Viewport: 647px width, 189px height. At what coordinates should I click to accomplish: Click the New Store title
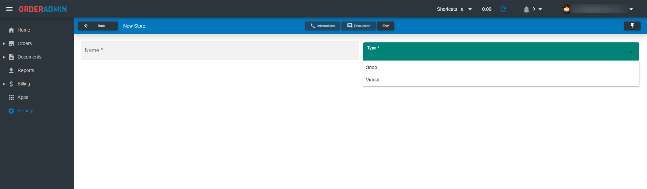click(x=134, y=26)
